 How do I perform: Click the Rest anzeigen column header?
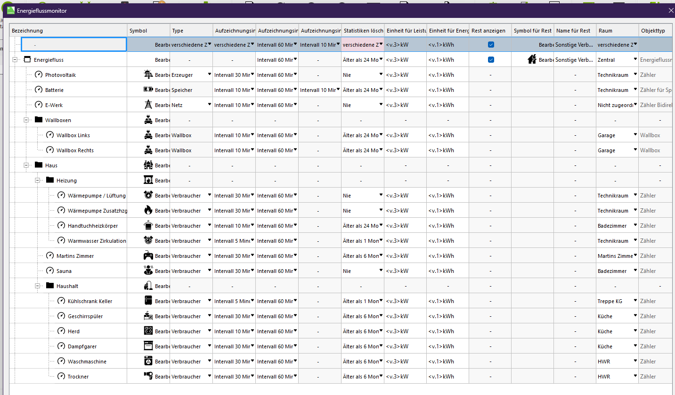[x=490, y=31]
